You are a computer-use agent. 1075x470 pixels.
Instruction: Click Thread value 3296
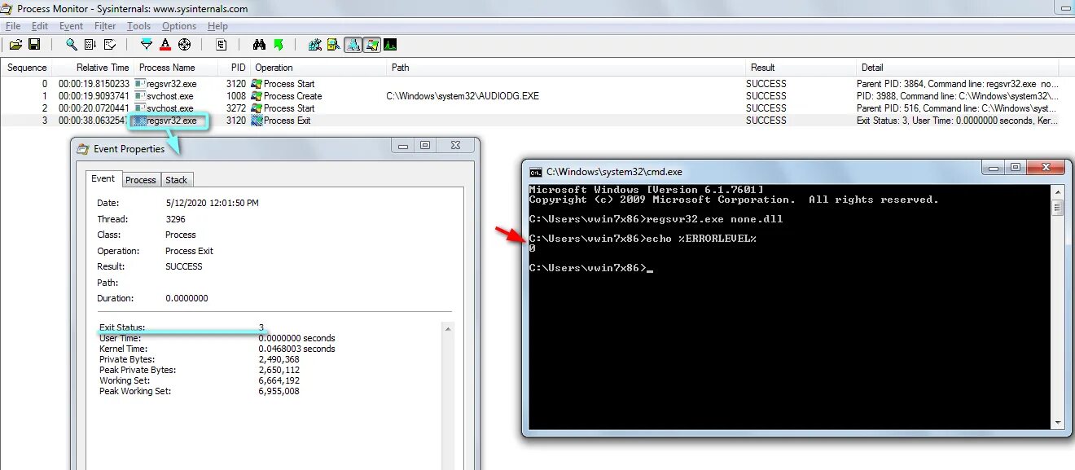pos(175,219)
